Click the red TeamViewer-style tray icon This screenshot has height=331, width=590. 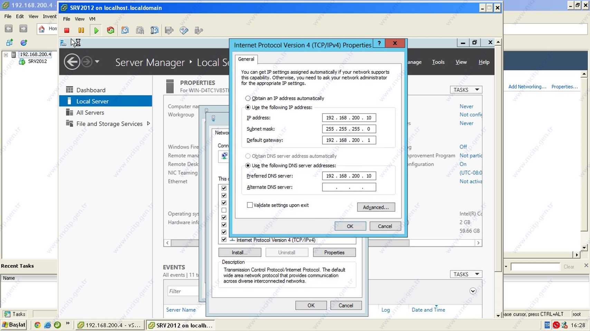click(556, 325)
